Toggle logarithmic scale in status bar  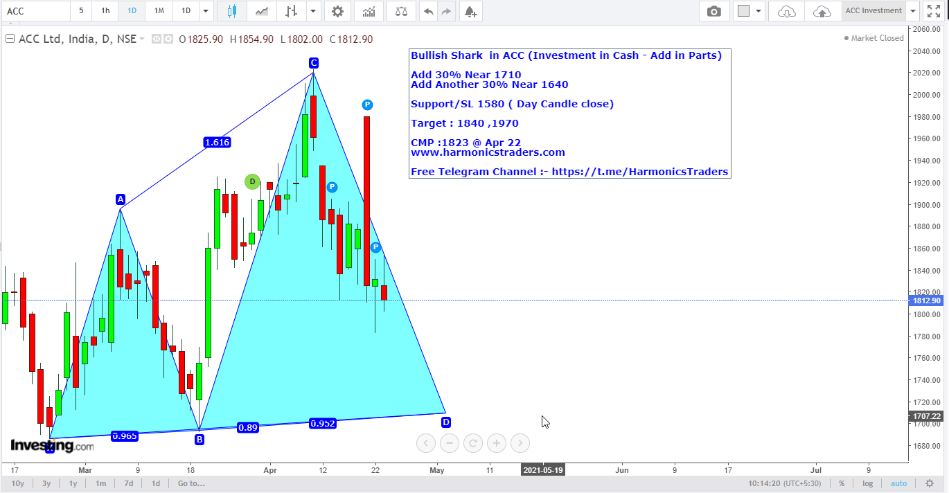click(868, 483)
